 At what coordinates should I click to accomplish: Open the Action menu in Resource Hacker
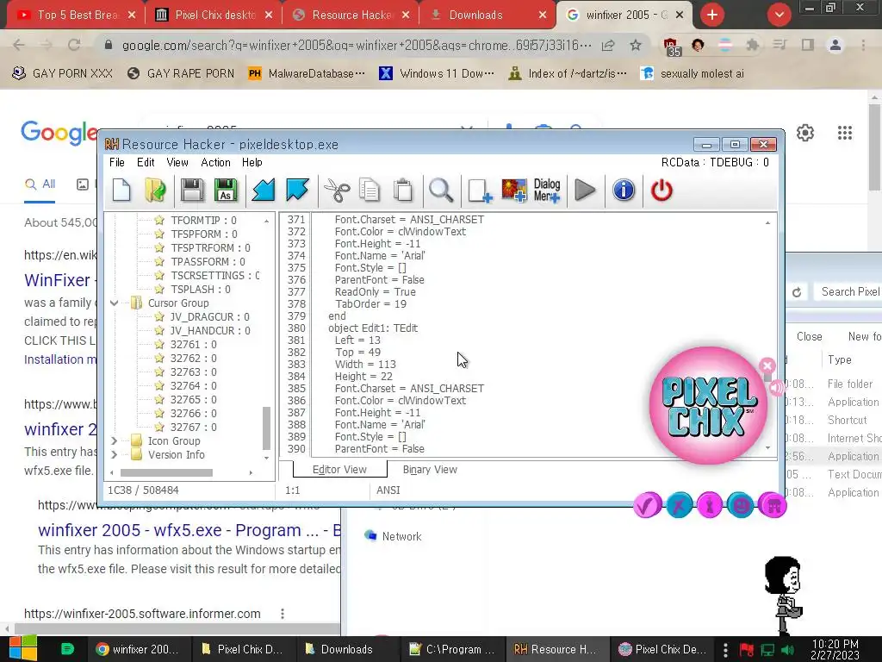click(x=215, y=162)
